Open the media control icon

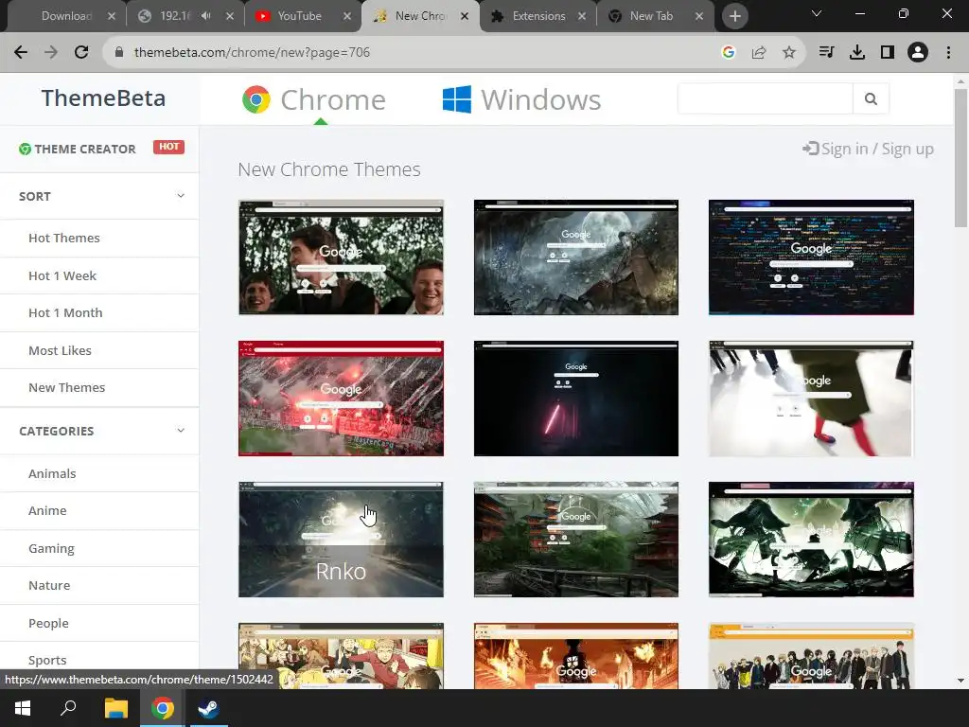pos(826,53)
